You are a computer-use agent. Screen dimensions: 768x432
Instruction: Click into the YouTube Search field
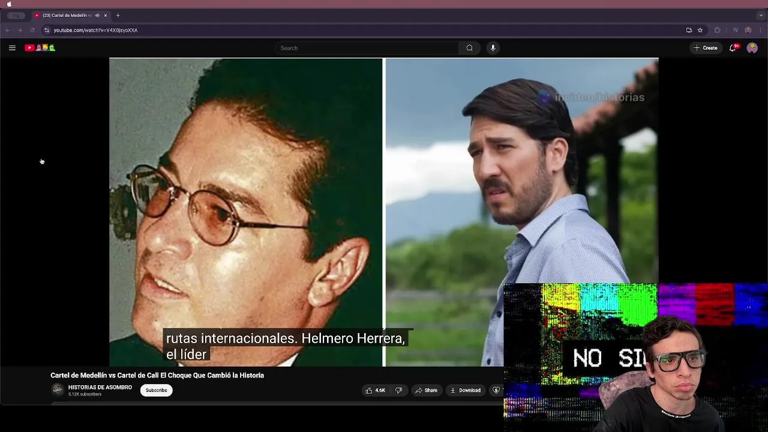click(x=366, y=48)
